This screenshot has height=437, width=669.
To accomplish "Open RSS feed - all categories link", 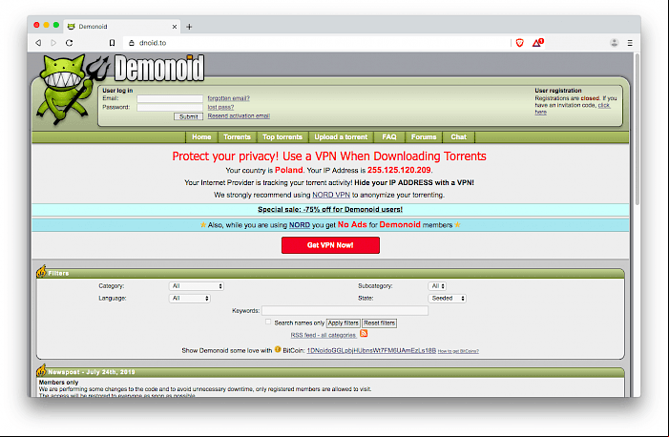I will coord(323,336).
